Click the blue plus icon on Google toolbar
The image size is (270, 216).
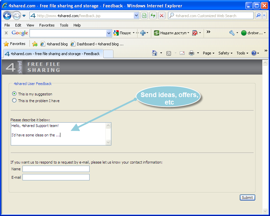coord(143,33)
